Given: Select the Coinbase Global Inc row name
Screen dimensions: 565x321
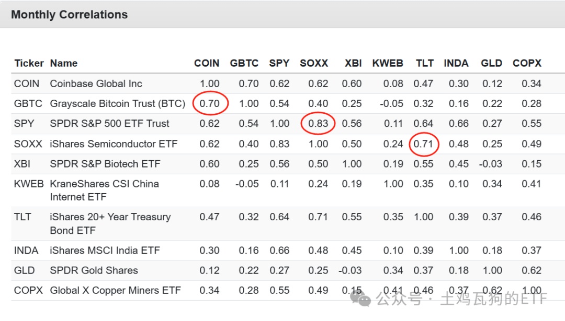Looking at the screenshot, I should pos(96,84).
